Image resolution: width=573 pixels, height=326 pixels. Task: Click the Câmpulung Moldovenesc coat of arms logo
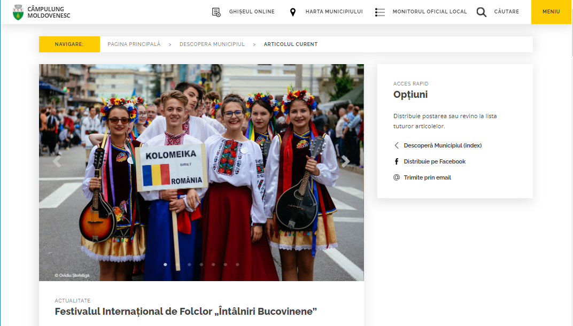[x=18, y=12]
